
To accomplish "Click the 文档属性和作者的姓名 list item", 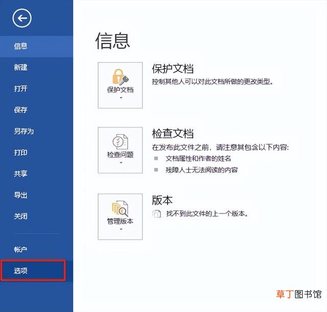I will tap(198, 159).
